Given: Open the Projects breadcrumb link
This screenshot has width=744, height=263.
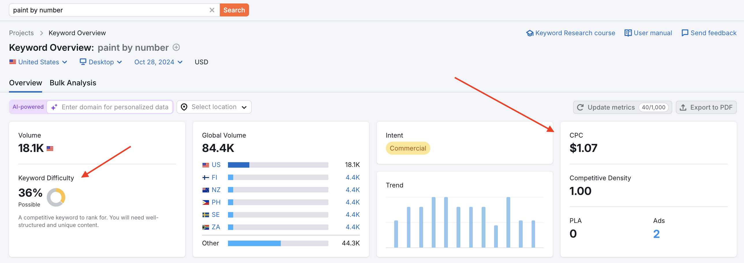Looking at the screenshot, I should coord(21,33).
